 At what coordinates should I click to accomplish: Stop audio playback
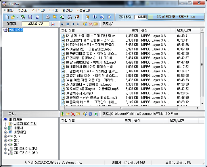pos(68,24)
